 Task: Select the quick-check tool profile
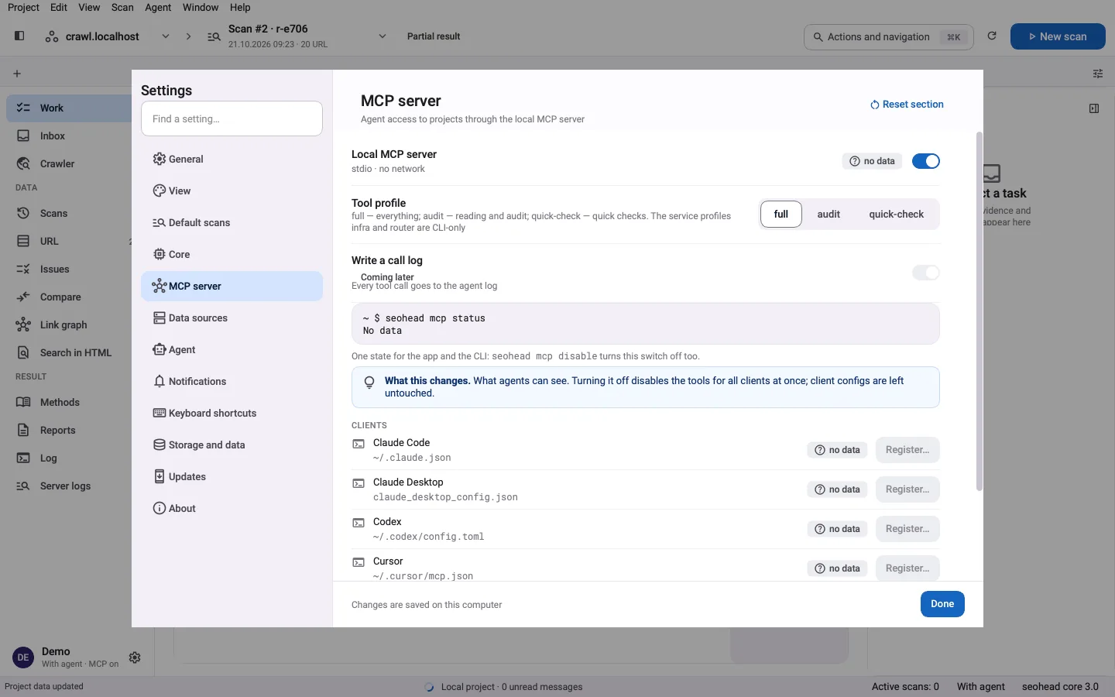click(896, 214)
